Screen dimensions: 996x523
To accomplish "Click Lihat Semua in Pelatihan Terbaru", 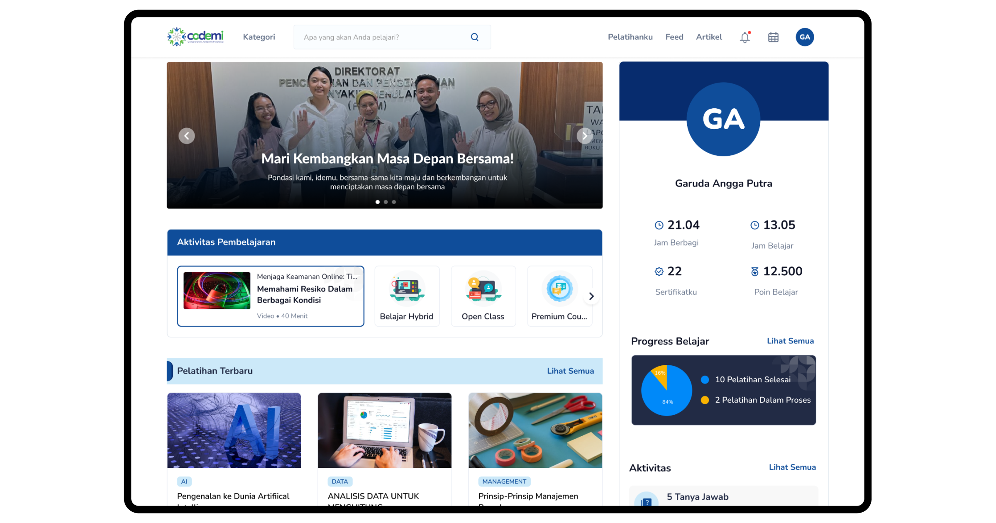I will tap(570, 371).
